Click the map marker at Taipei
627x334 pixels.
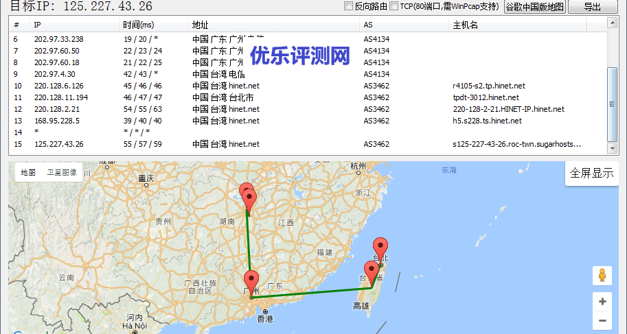[380, 251]
